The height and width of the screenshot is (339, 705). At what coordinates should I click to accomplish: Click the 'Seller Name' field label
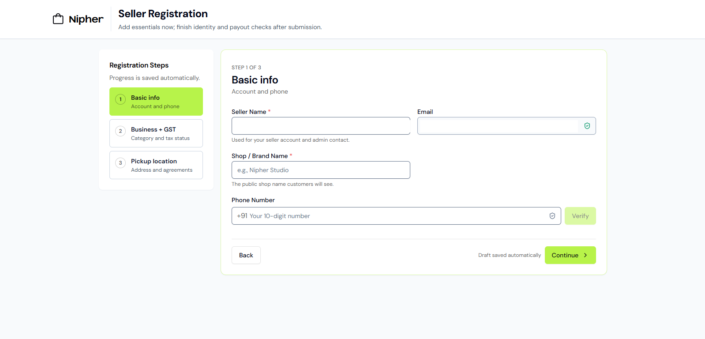(x=249, y=112)
